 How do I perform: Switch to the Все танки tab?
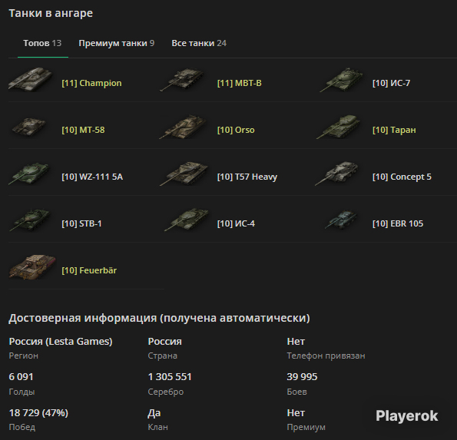point(199,43)
